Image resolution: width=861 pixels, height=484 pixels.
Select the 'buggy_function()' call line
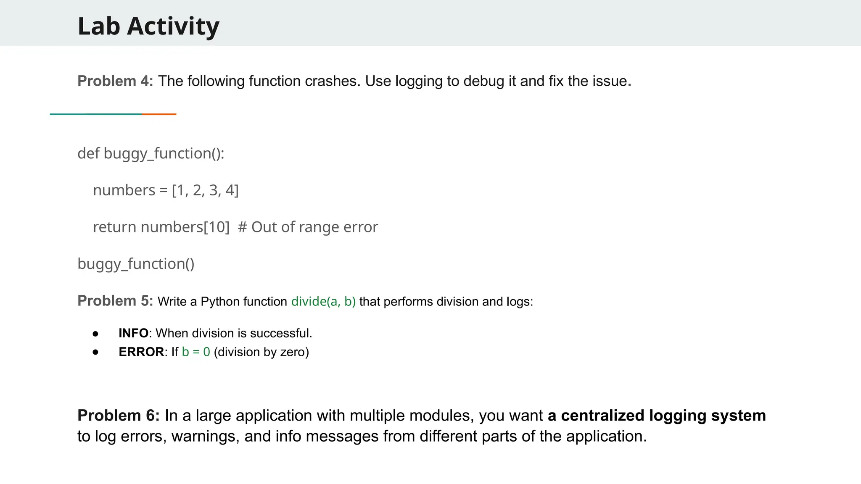click(136, 264)
